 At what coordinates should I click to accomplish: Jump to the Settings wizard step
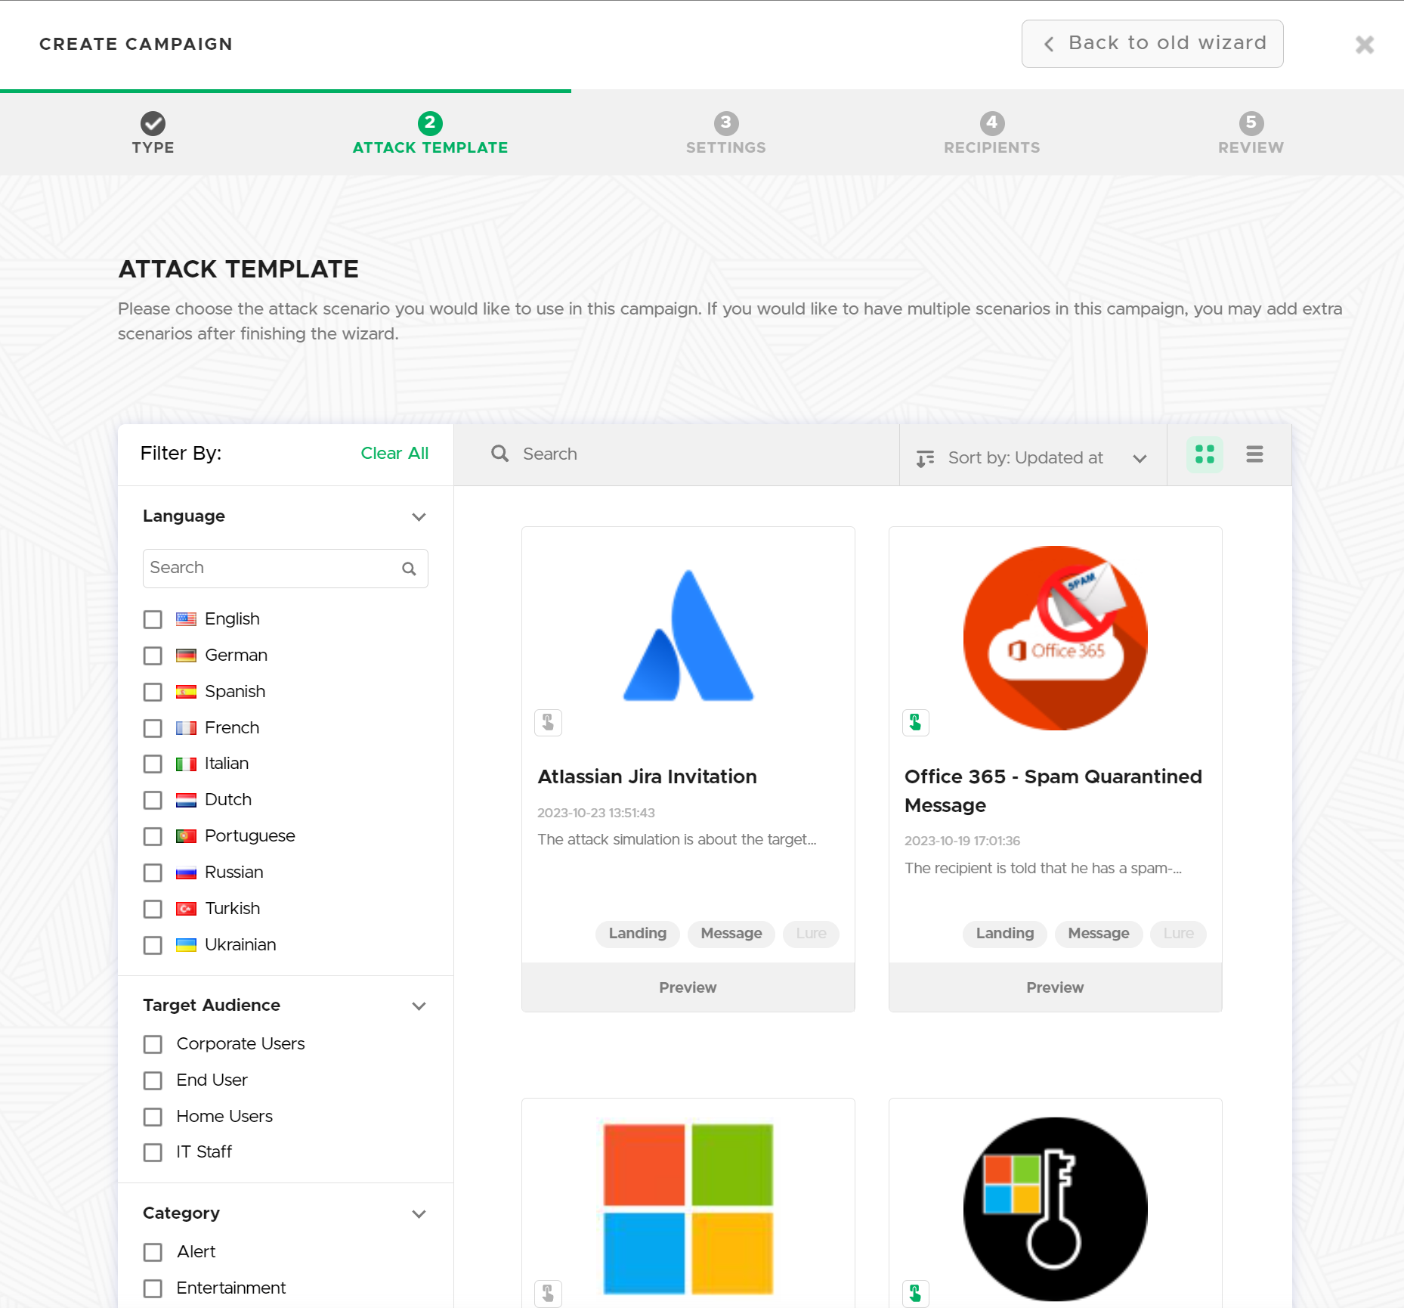(725, 133)
